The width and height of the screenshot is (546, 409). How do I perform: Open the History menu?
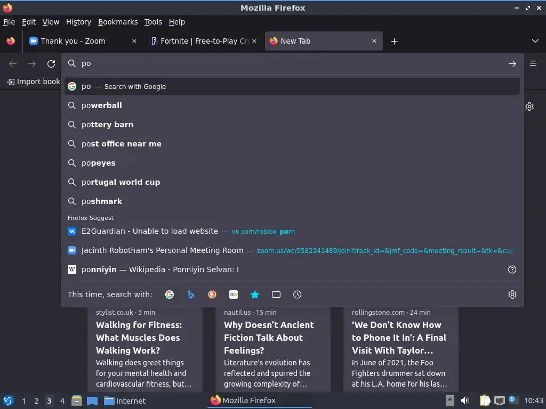78,22
